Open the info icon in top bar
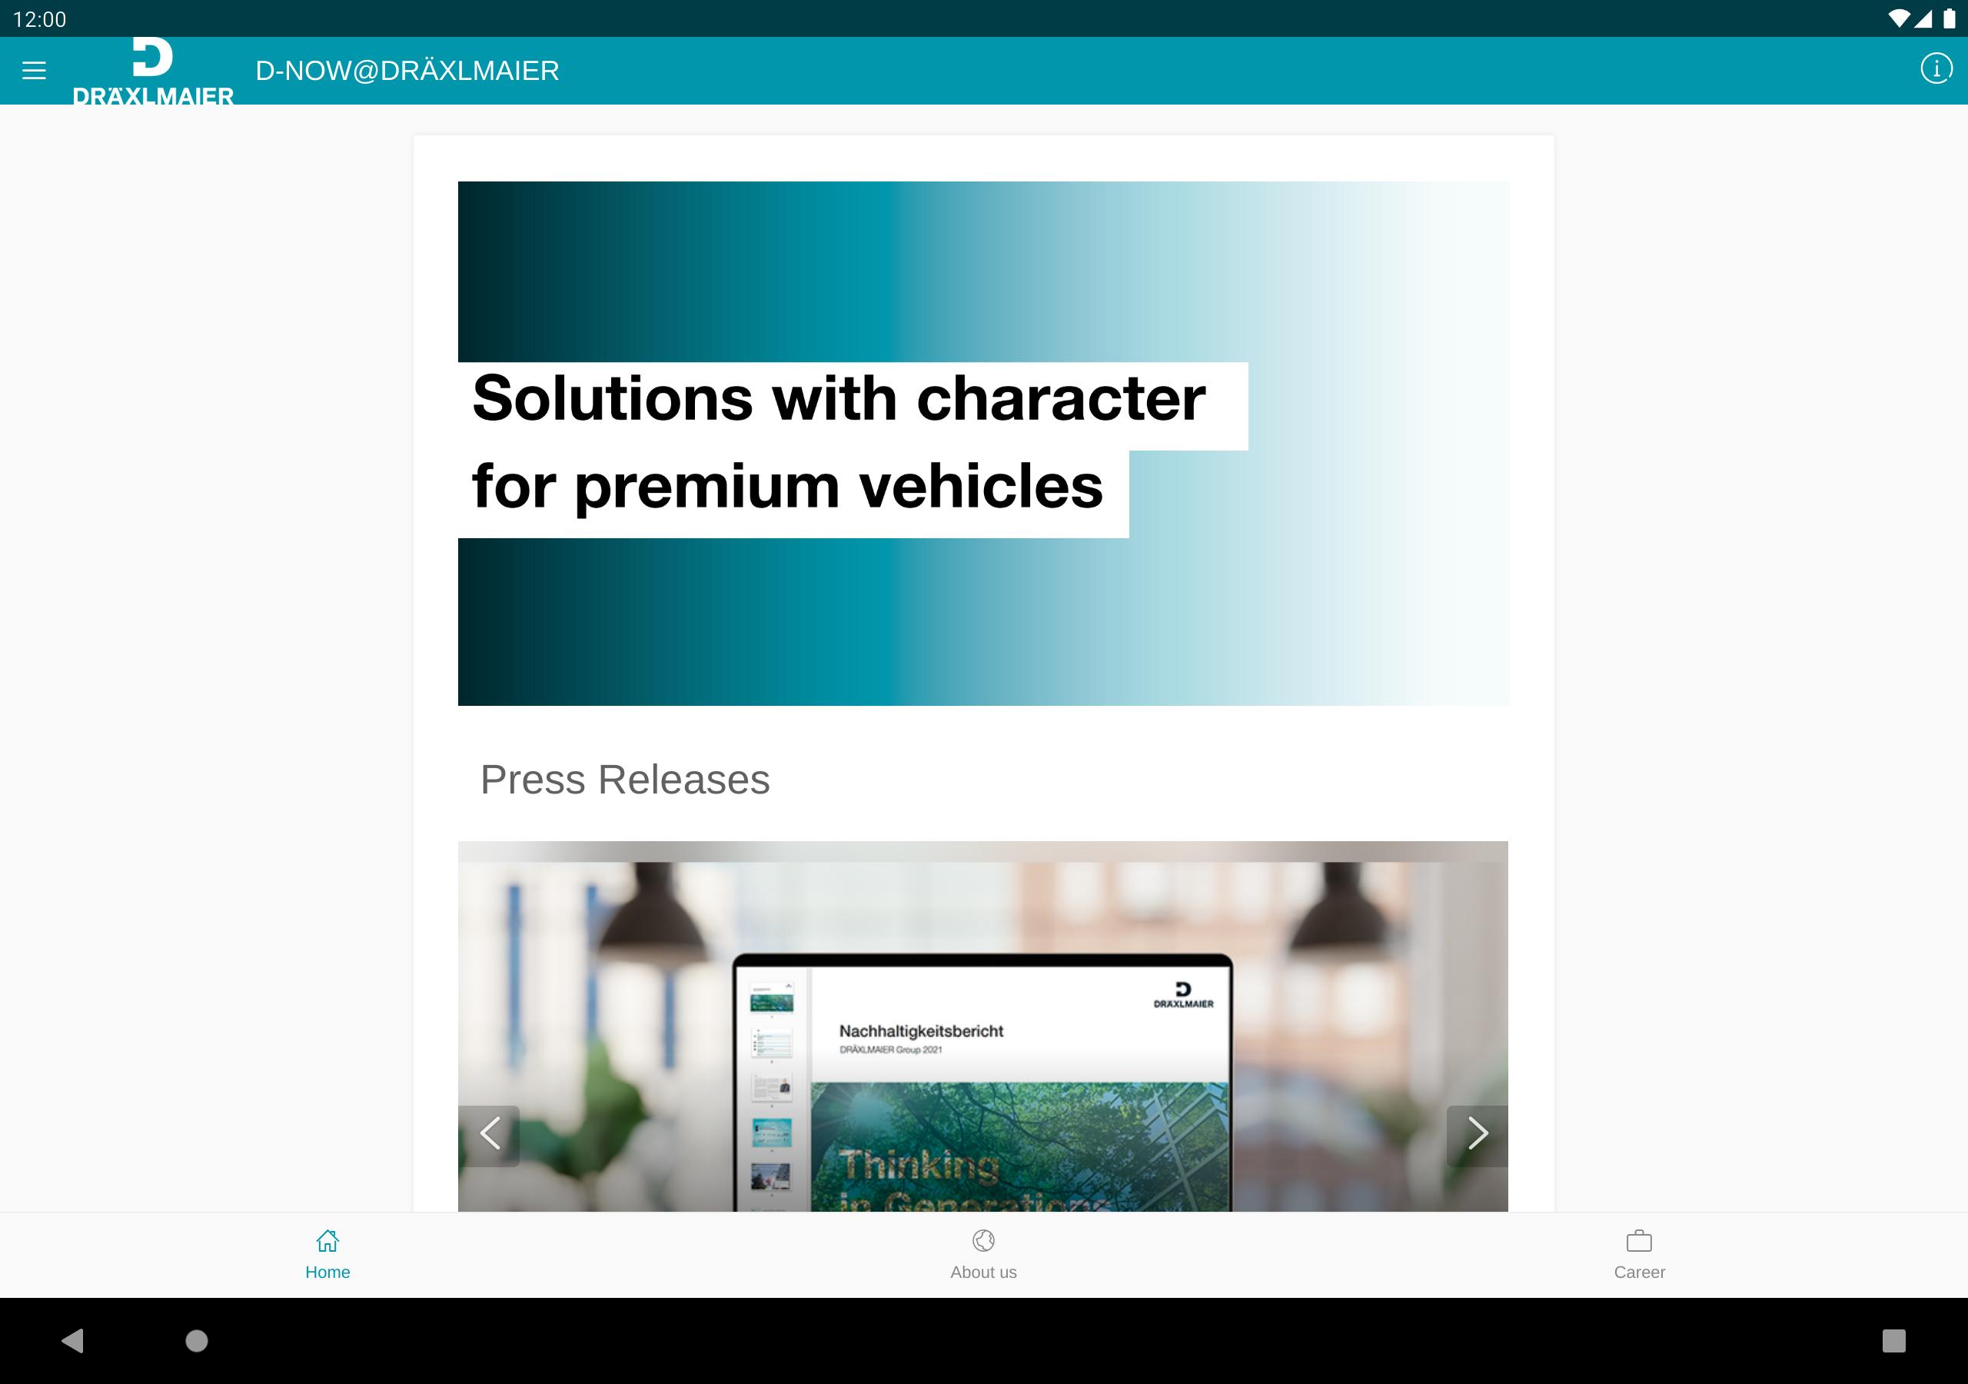The width and height of the screenshot is (1968, 1384). pyautogui.click(x=1936, y=68)
